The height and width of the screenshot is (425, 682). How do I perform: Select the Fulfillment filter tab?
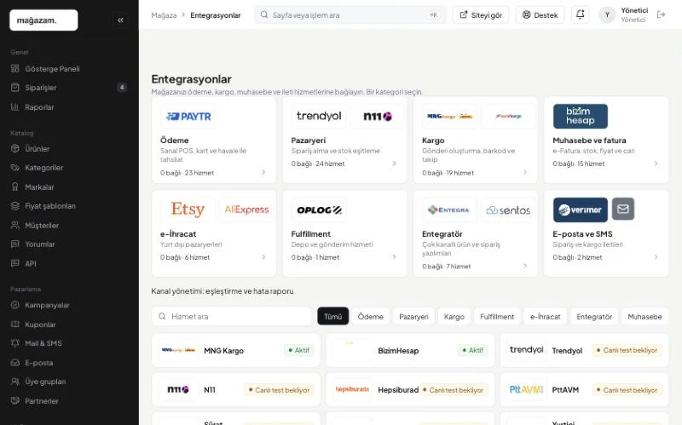(497, 316)
